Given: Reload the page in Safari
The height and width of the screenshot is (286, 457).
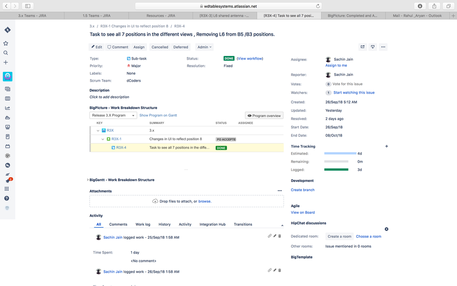Looking at the screenshot, I should pos(318,6).
